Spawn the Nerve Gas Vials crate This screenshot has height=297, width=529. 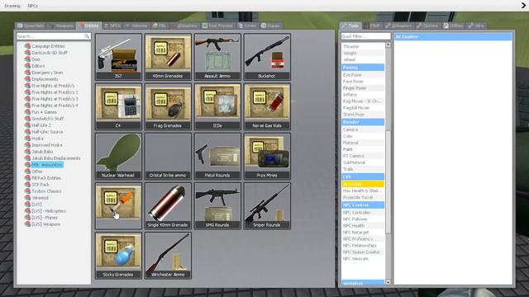(x=267, y=106)
